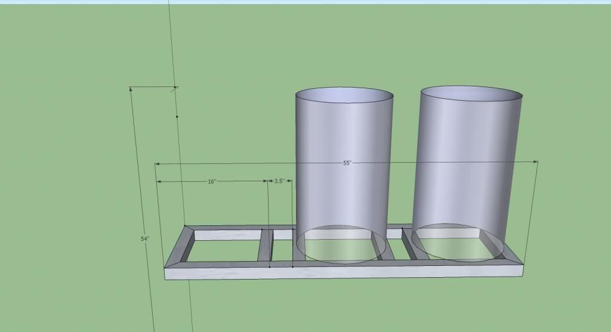
Task: Select the front rail of the rectangular frame
Action: point(344,271)
